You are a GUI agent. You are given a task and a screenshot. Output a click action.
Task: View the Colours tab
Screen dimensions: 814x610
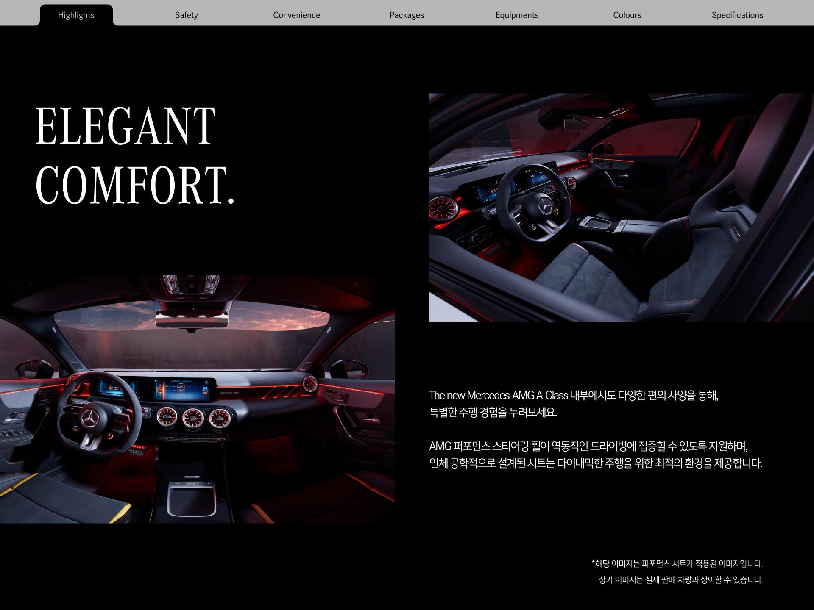[627, 15]
